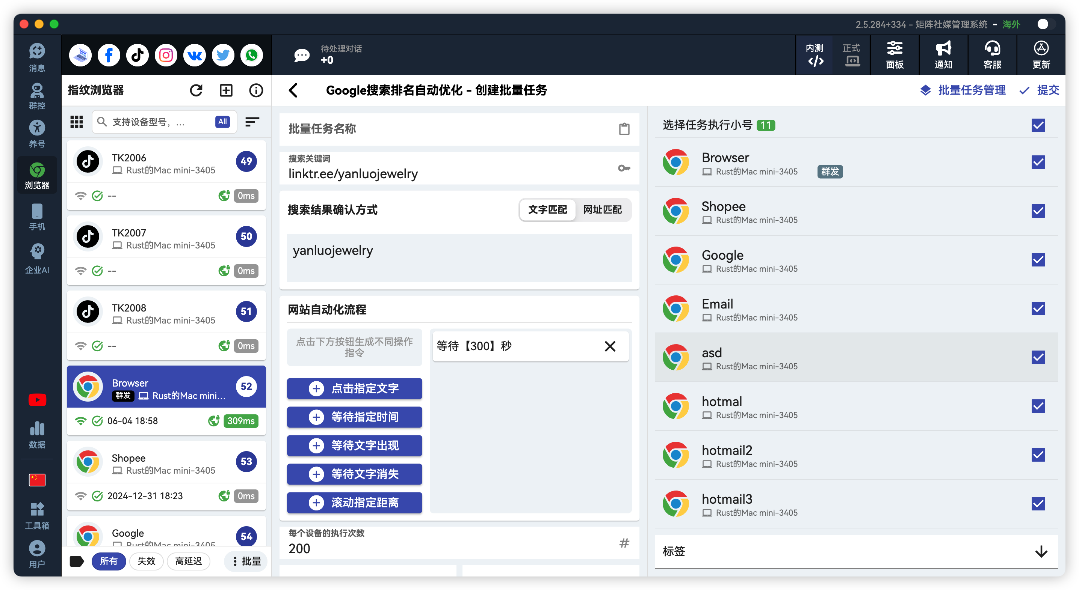
Task: Click the 批量任务名称 input field
Action: point(459,129)
